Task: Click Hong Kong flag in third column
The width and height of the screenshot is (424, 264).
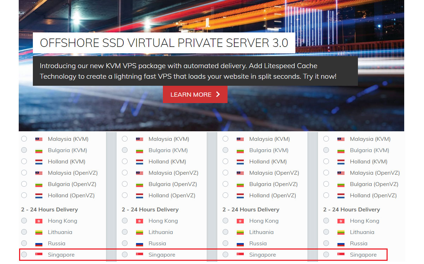Action: [240, 221]
